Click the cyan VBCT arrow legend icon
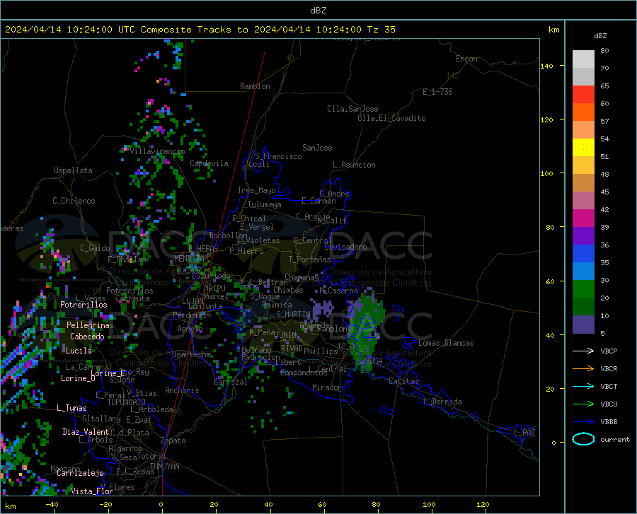This screenshot has width=637, height=514. click(x=583, y=386)
